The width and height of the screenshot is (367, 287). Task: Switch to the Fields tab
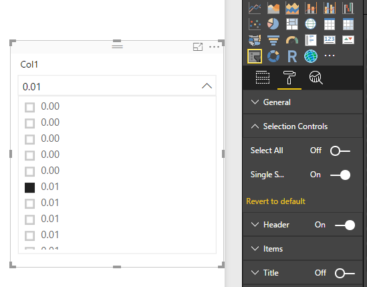(263, 78)
